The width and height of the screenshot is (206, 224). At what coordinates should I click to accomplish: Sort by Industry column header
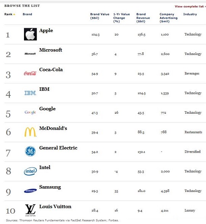point(190,14)
